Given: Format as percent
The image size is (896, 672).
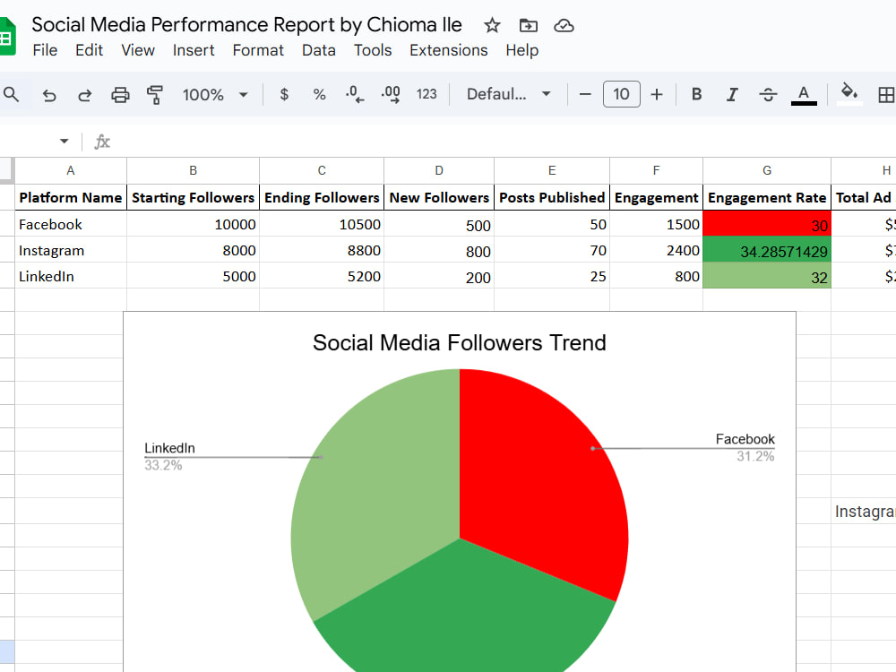Looking at the screenshot, I should point(320,94).
